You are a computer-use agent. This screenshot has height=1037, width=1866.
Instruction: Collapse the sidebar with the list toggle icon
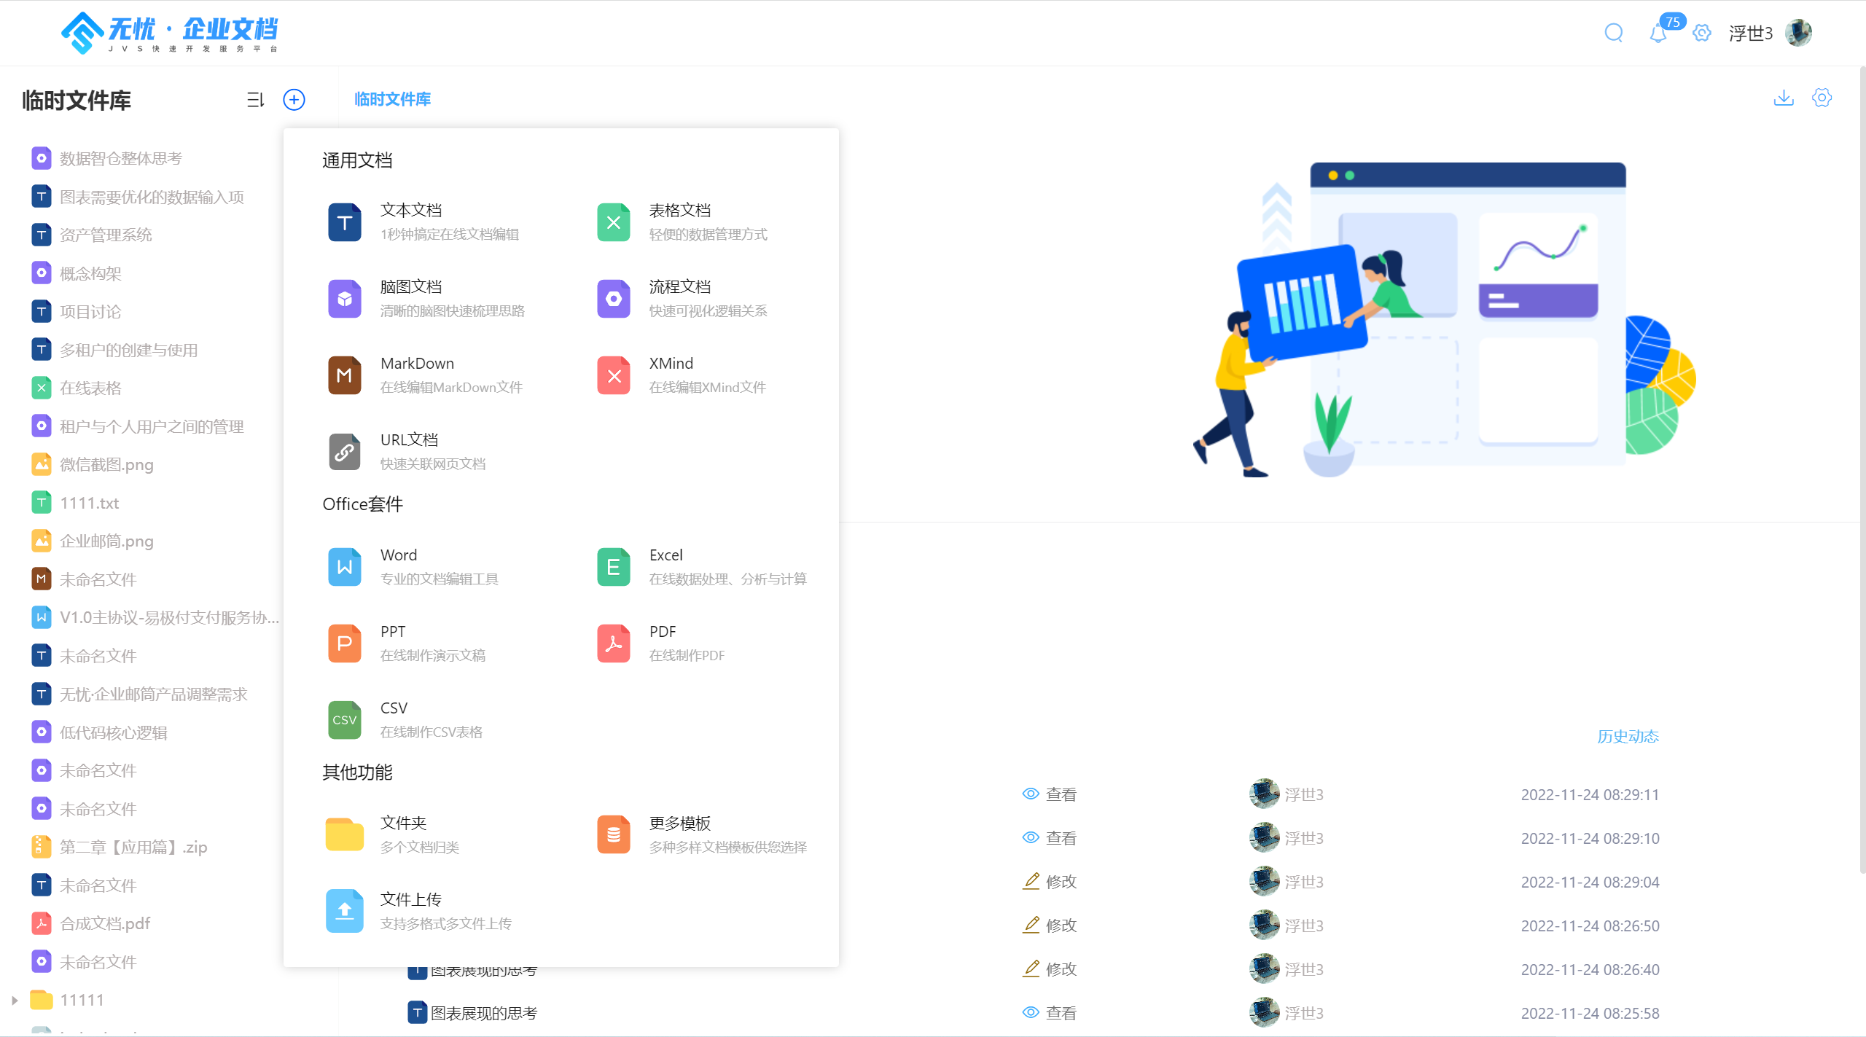(x=255, y=100)
